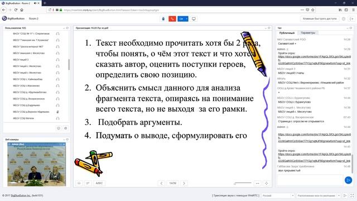Image resolution: width=357 pixels, height=201 pixels.
Task: Open the language dropdown 'Русский'
Action: tap(278, 195)
